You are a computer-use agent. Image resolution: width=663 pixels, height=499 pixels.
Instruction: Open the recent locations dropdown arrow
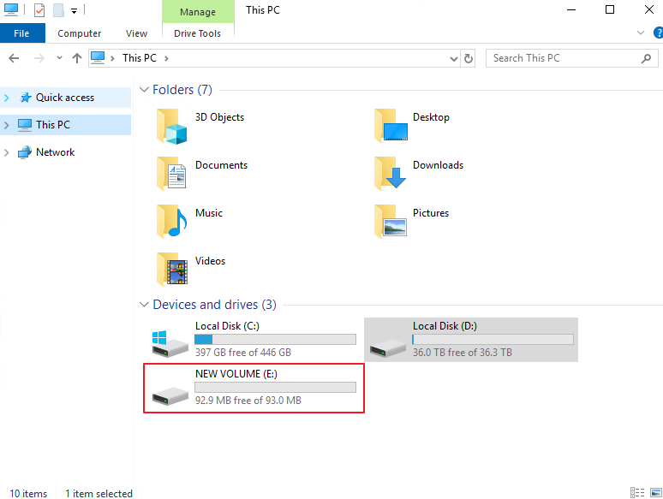point(59,58)
